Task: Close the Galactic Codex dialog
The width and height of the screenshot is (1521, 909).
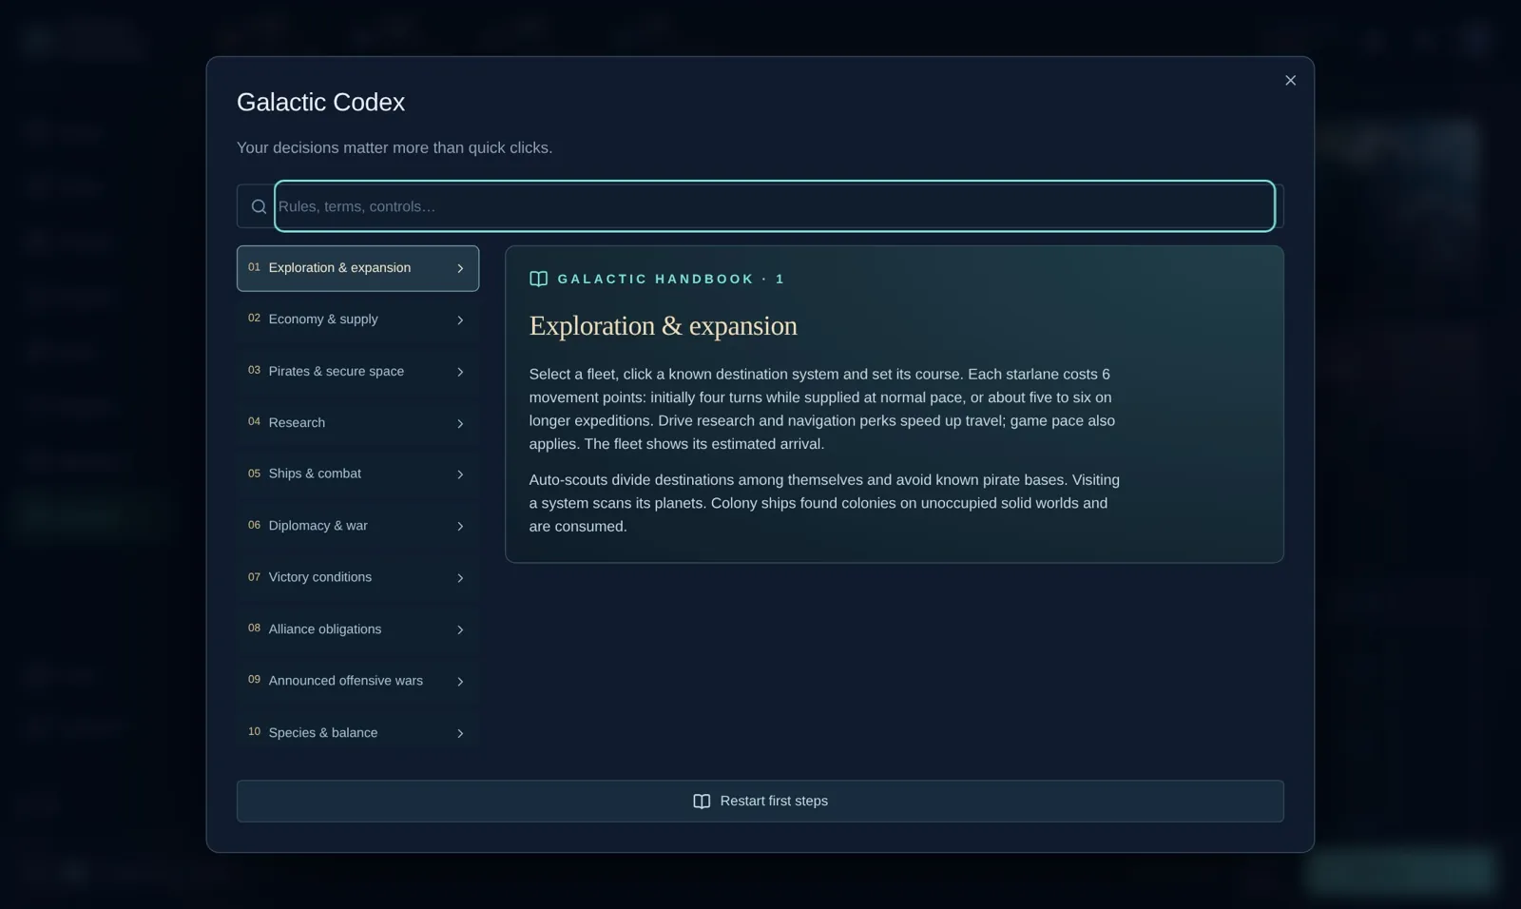Action: point(1290,81)
